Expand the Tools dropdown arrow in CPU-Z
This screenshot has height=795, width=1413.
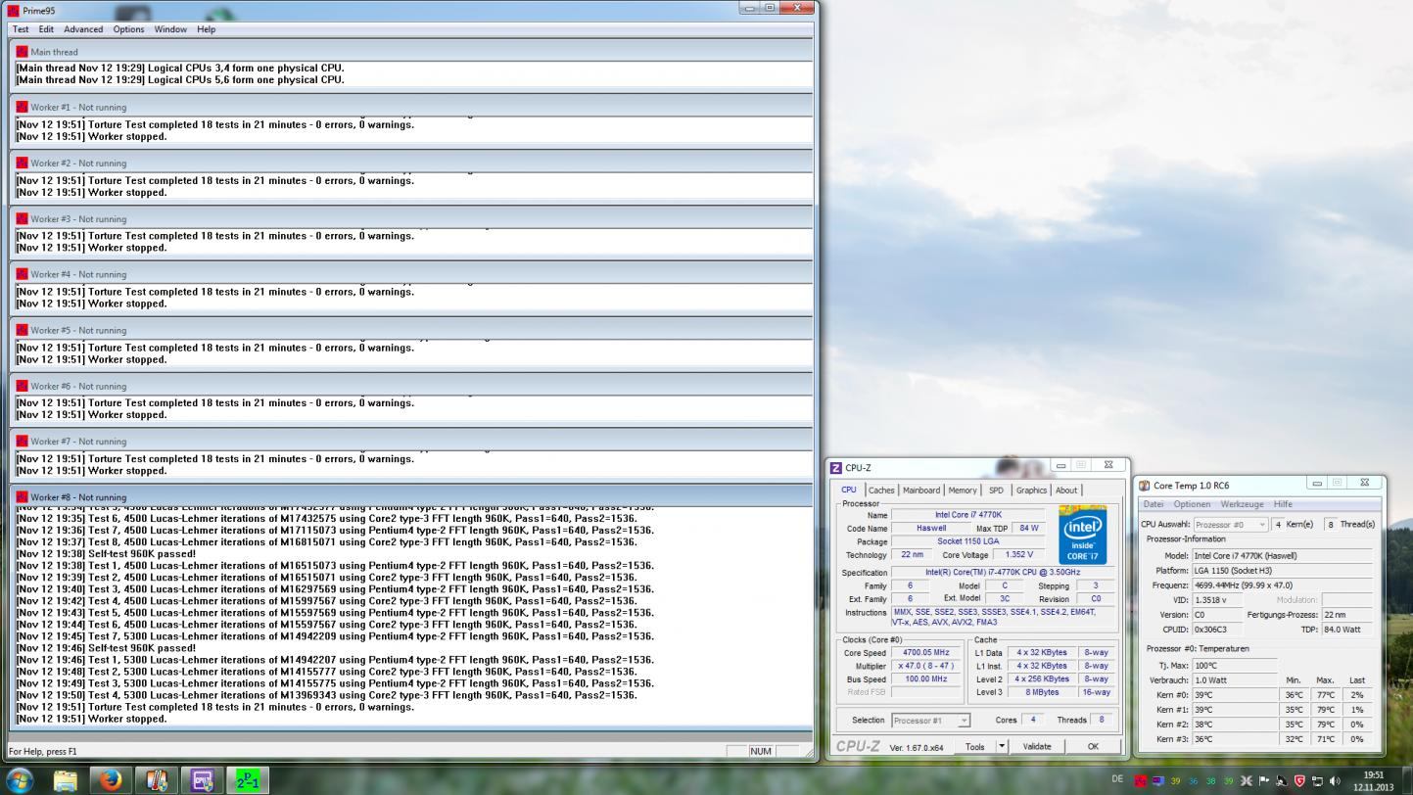click(x=1002, y=746)
